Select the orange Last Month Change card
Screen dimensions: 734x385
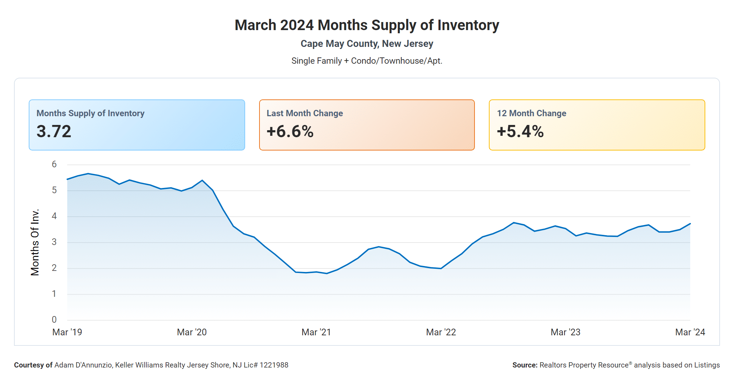[367, 125]
